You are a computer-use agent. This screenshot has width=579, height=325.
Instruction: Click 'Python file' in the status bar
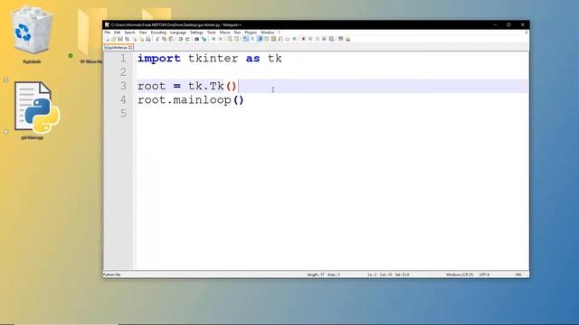pos(112,274)
